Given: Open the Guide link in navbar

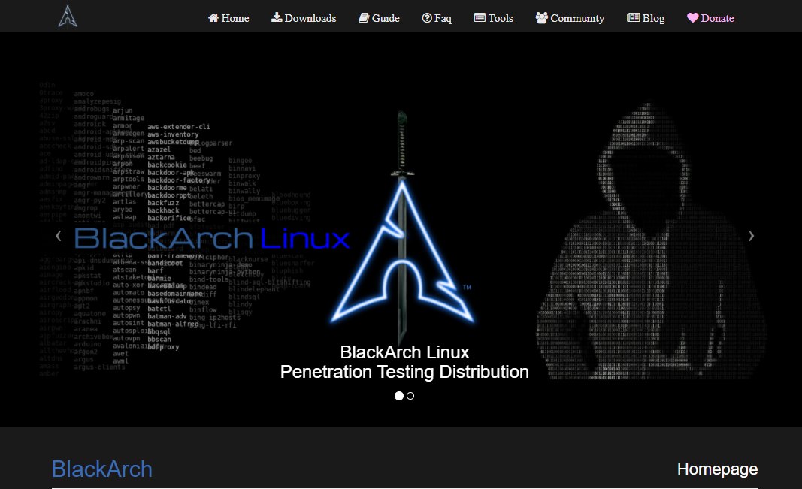Looking at the screenshot, I should pyautogui.click(x=379, y=18).
